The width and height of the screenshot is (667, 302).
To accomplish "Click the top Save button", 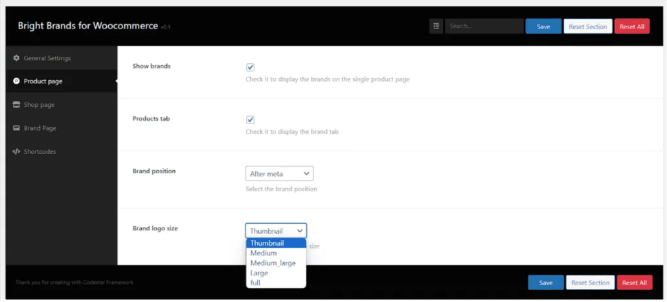I will [x=543, y=27].
